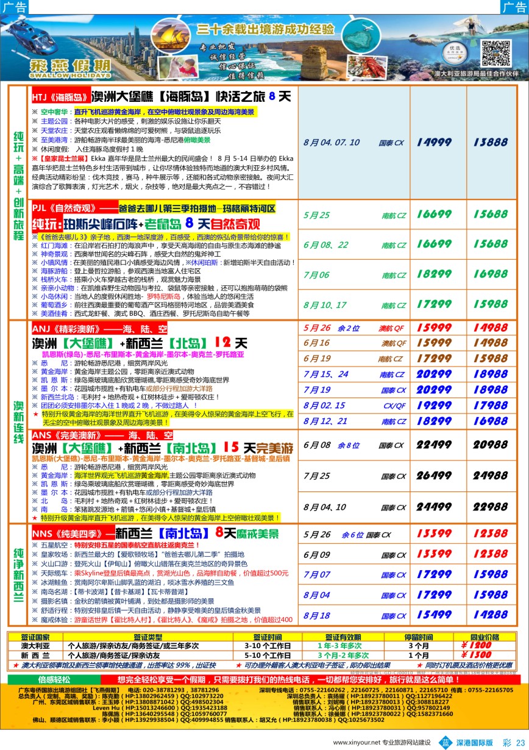The image size is (529, 750).
Task: Click the 7月07 departure date
Action: 316,574
